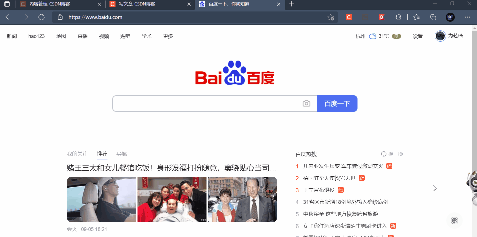Open the 学术 link

point(147,36)
